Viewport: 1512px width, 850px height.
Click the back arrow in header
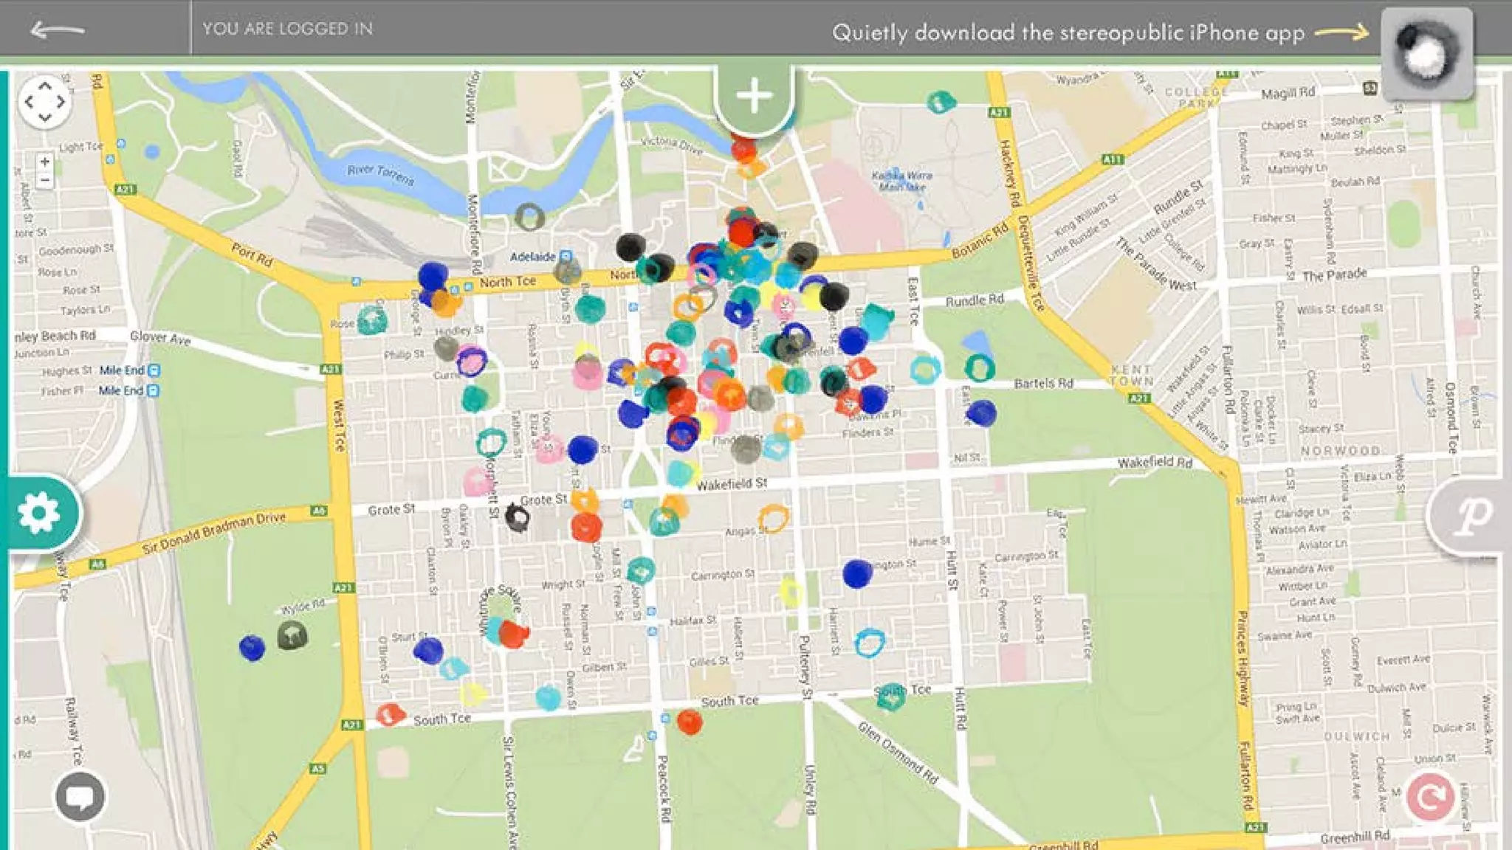pyautogui.click(x=58, y=30)
